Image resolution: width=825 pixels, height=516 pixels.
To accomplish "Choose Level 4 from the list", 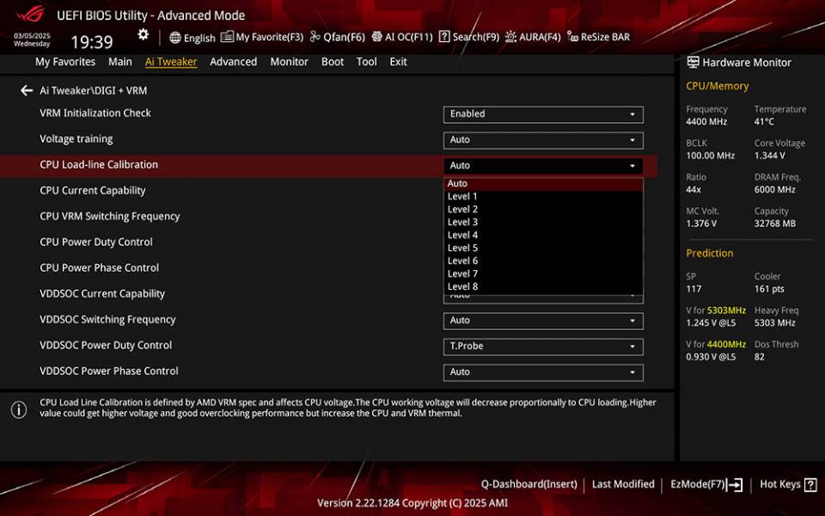I will click(543, 236).
